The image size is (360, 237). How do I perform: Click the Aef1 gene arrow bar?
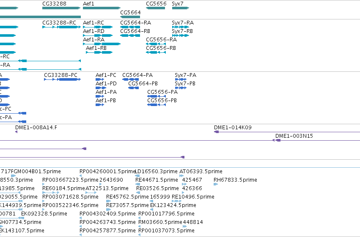(x=102, y=8)
